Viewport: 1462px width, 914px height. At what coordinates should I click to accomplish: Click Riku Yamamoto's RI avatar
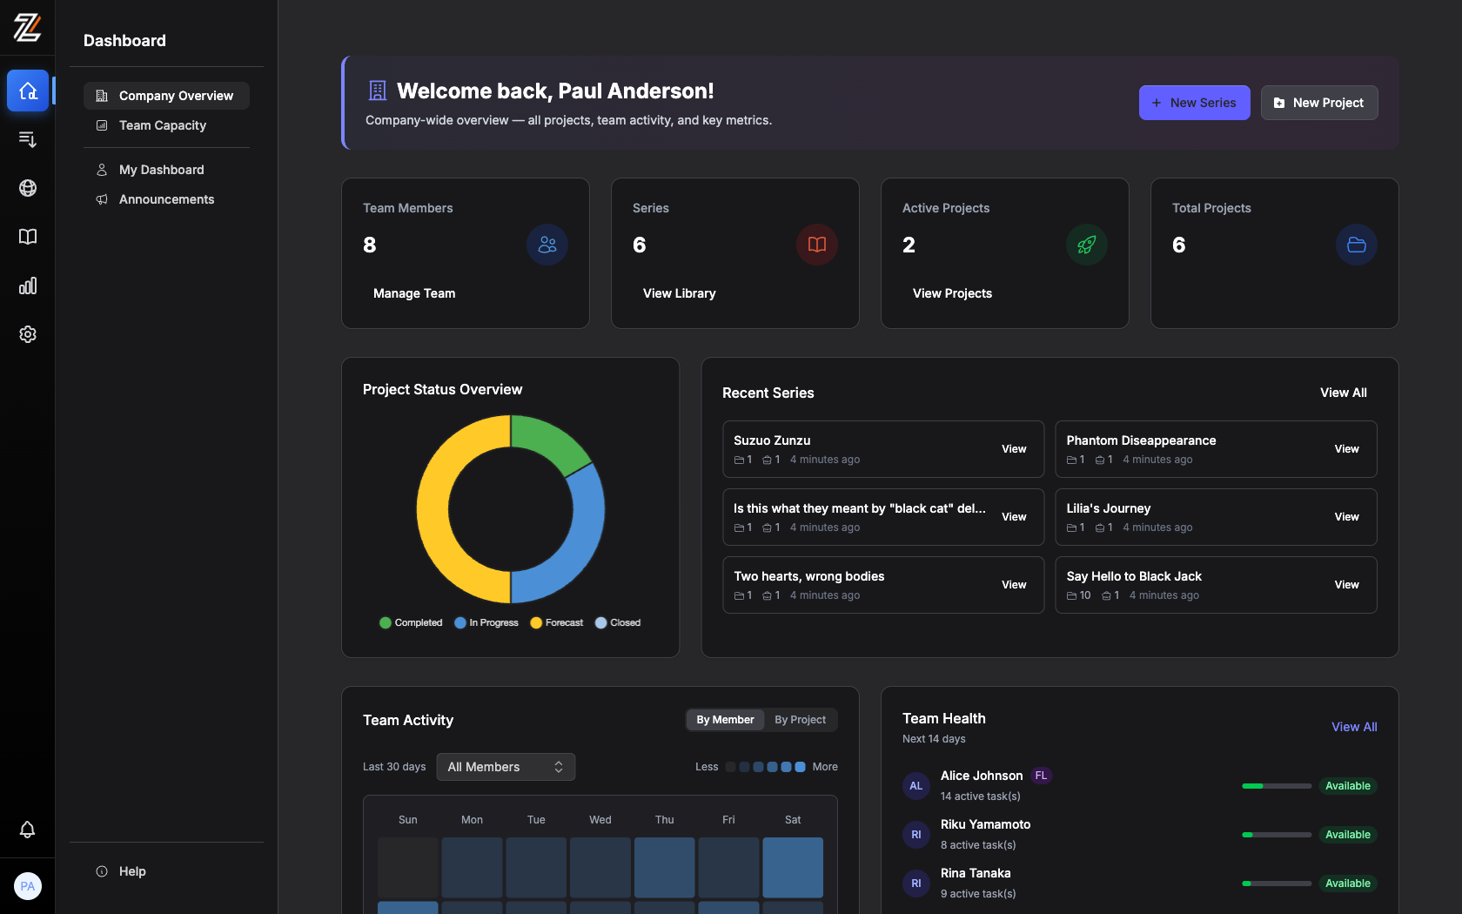click(916, 835)
